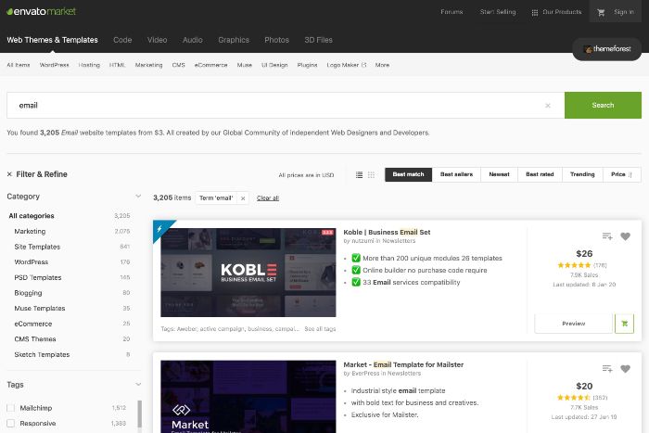Favorite the Market email template heart
This screenshot has width=649, height=433.
625,368
